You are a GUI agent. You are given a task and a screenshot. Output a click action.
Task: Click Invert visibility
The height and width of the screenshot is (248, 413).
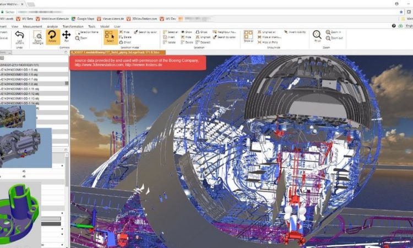click(x=295, y=32)
